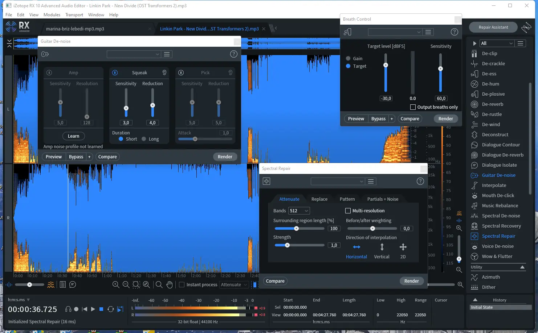Switch to the marina-briz-lebedi-mp3.mp3 file tab

[75, 29]
